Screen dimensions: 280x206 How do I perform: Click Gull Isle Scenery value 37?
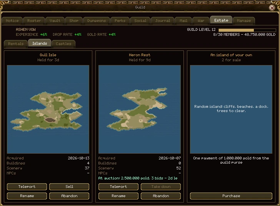87,168
